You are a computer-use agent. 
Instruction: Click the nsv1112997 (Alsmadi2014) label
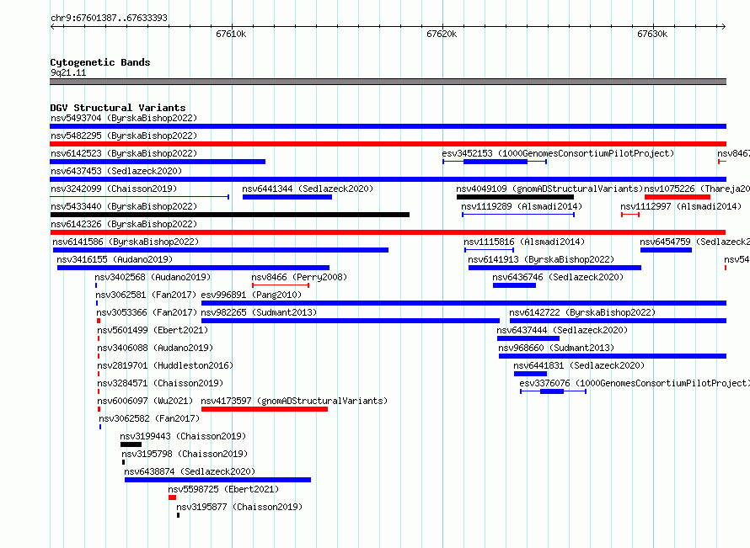681,206
